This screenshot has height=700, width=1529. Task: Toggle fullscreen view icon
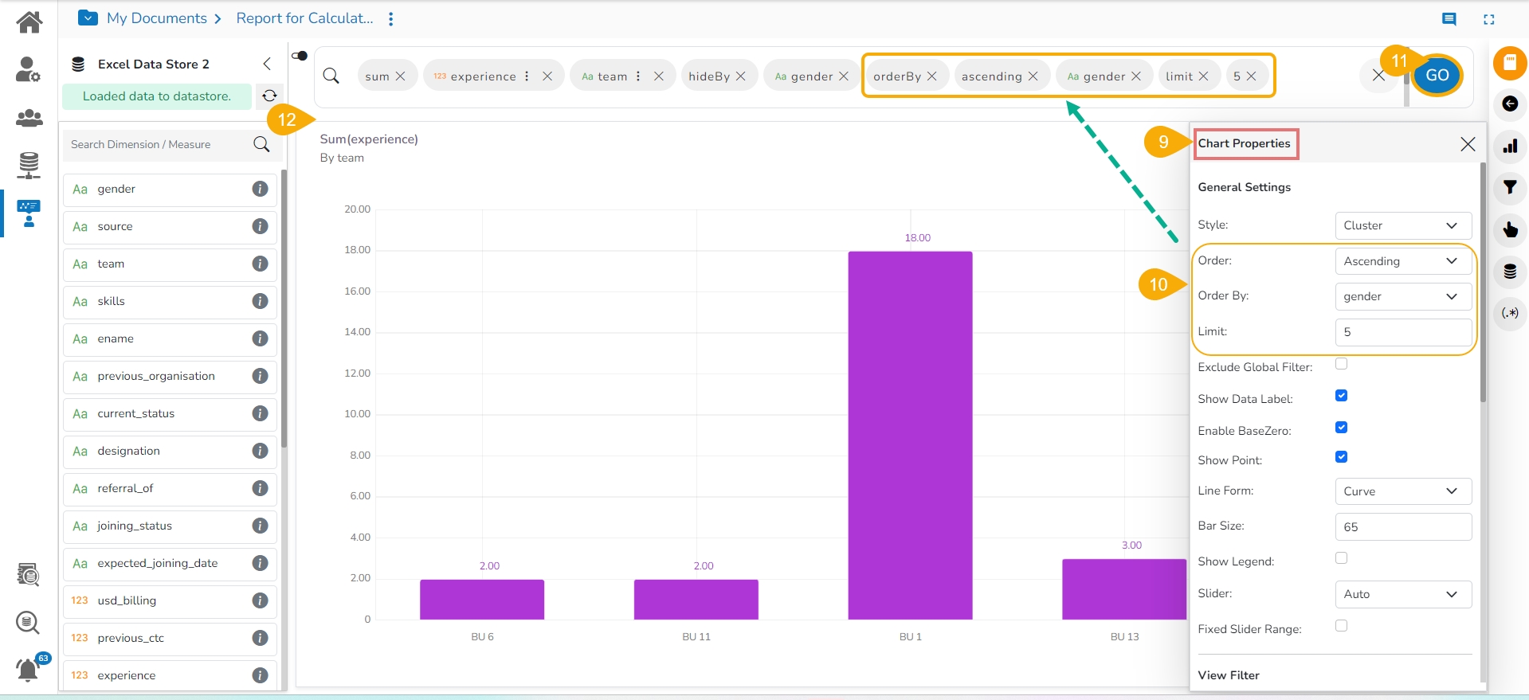click(x=1488, y=19)
